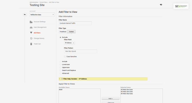Viewport: 192px width, 103px height.
Task: Select the Uppercase radio button
Action: [x=60, y=67]
